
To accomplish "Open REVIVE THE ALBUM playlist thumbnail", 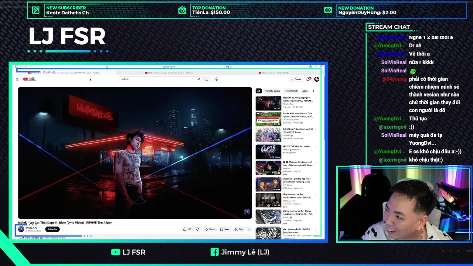I will pos(268,151).
